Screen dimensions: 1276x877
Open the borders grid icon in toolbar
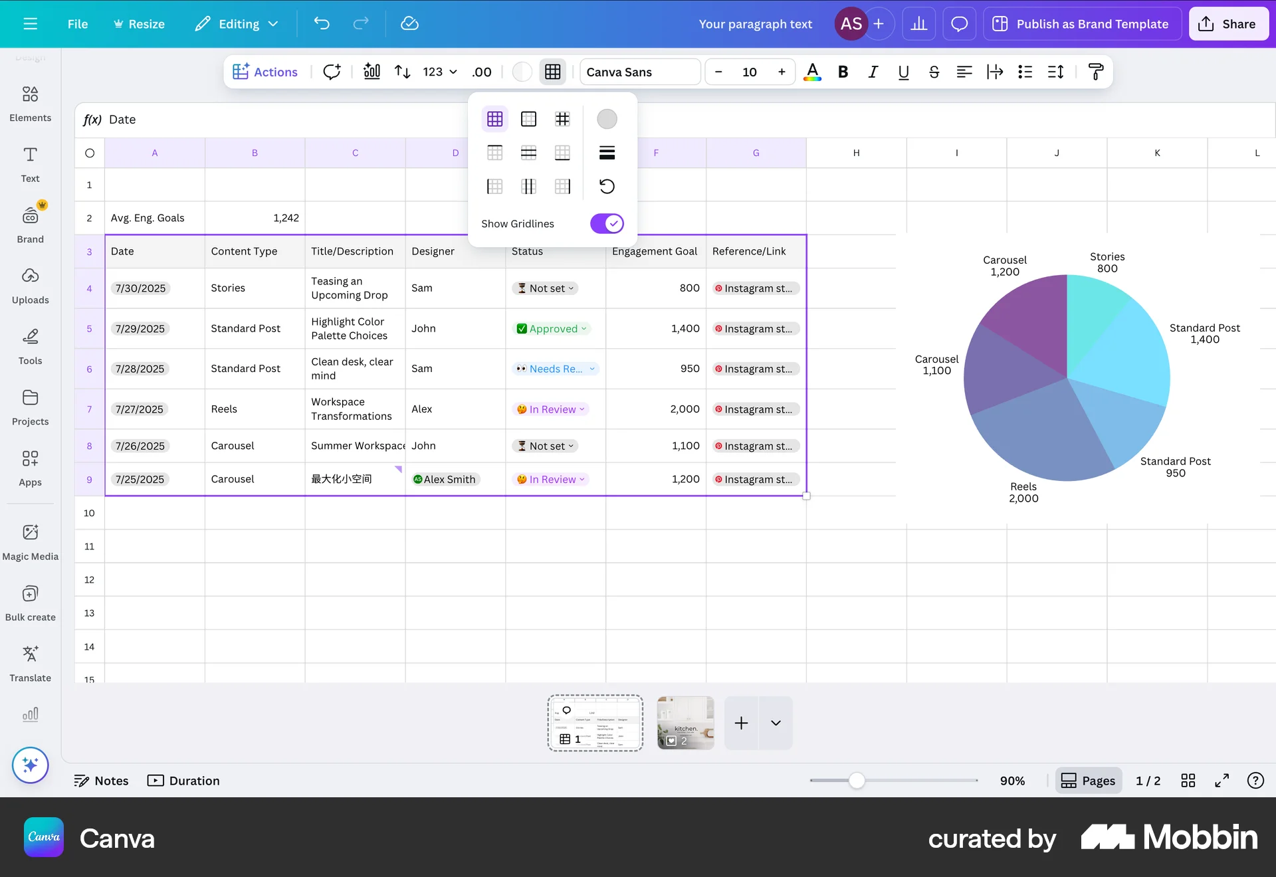pos(552,72)
